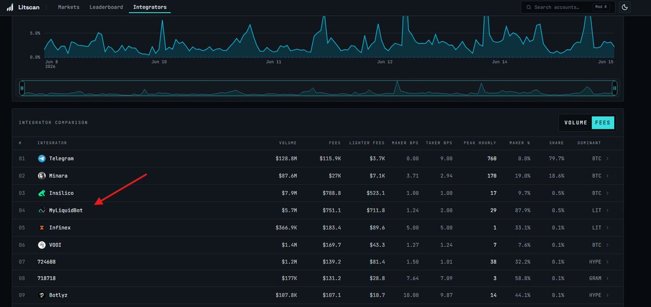Select the Integrators tab
The height and width of the screenshot is (307, 651).
150,7
